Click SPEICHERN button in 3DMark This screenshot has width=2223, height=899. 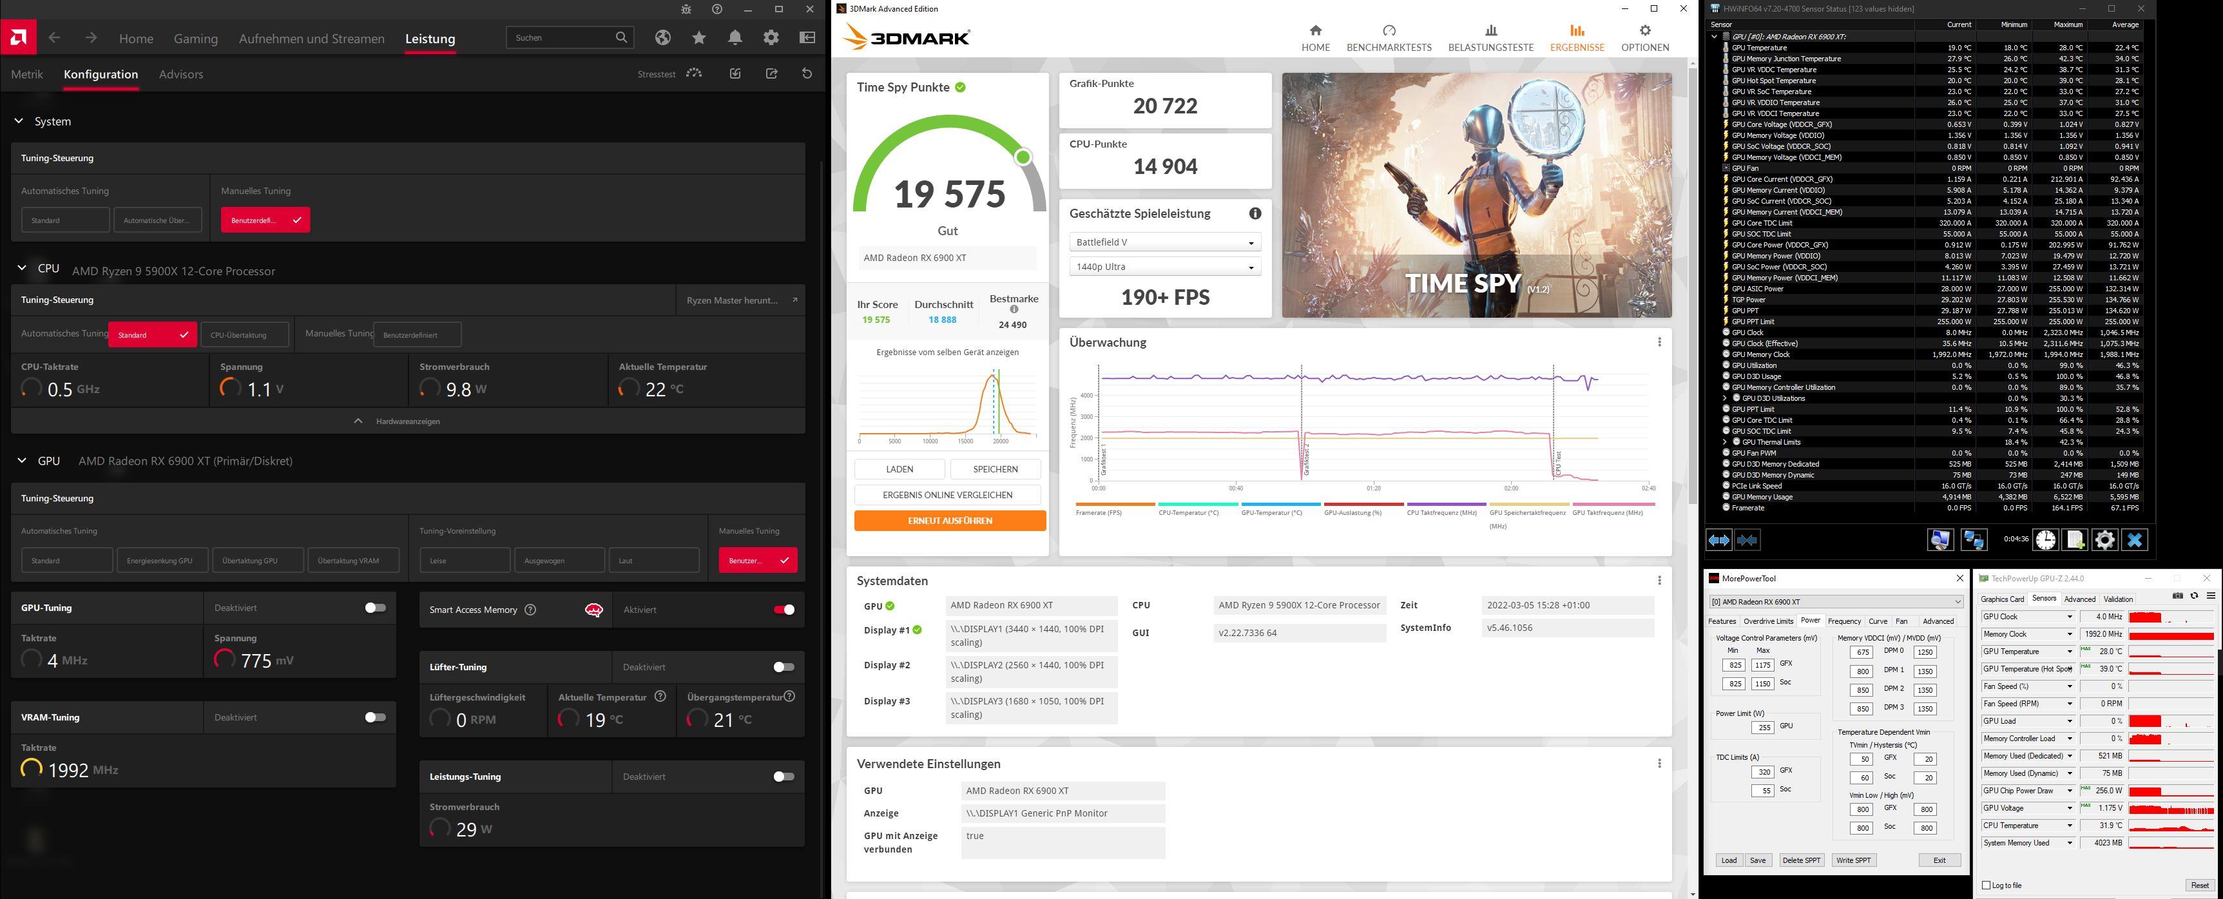pyautogui.click(x=995, y=469)
